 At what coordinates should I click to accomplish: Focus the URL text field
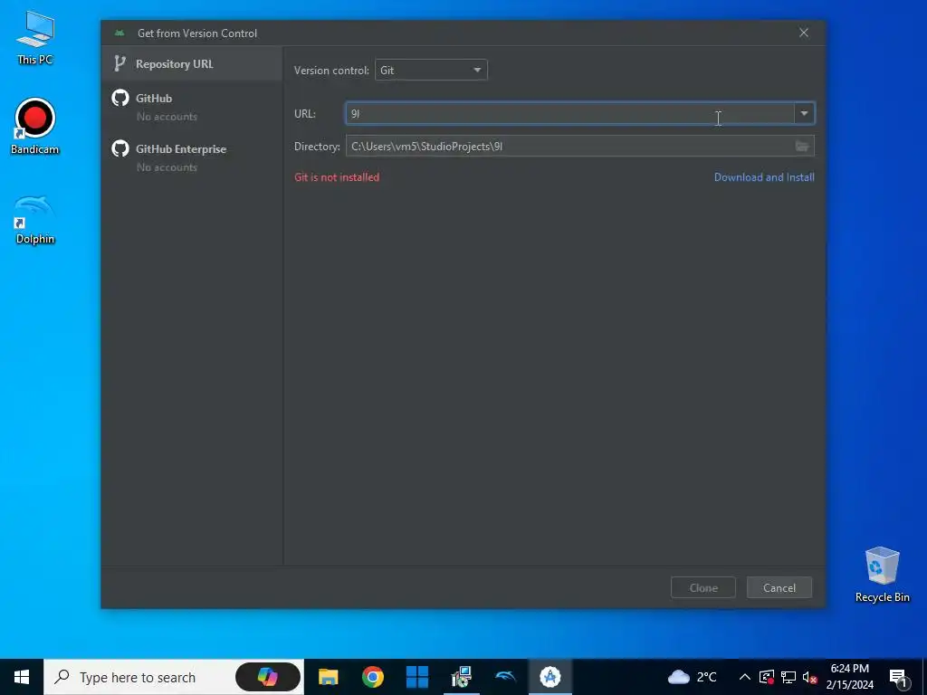point(570,113)
